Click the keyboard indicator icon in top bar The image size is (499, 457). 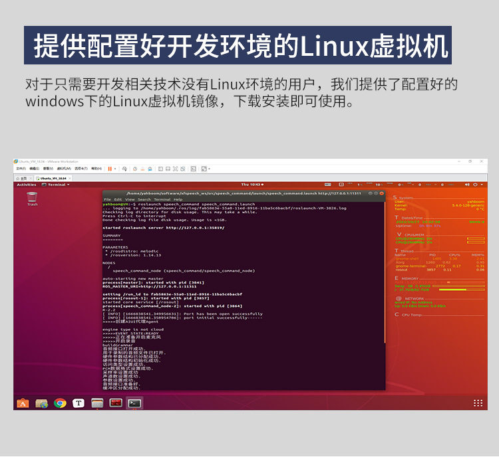(327, 185)
